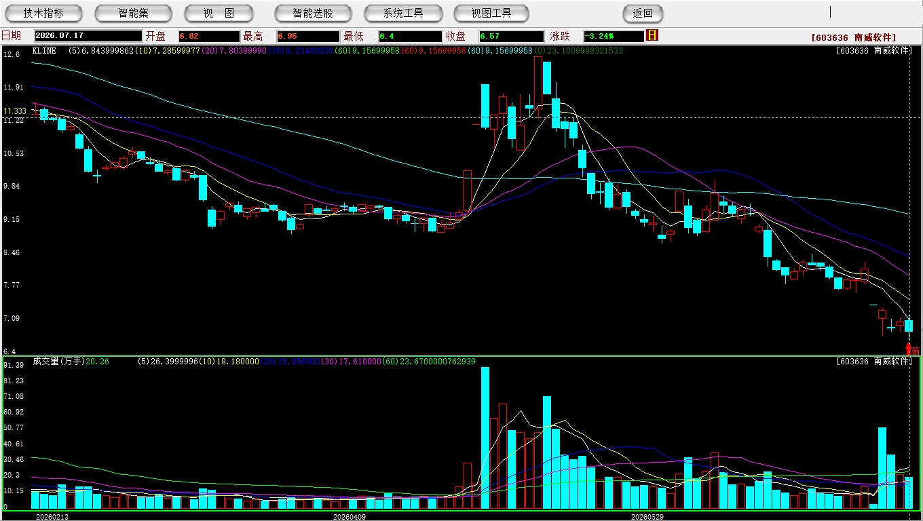
Task: Click the 12.6 price axis label
Action: [12, 54]
